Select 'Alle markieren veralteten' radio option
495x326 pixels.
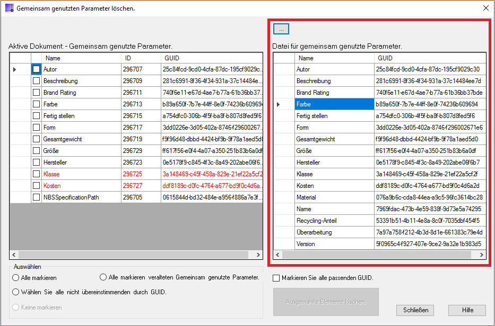click(103, 277)
